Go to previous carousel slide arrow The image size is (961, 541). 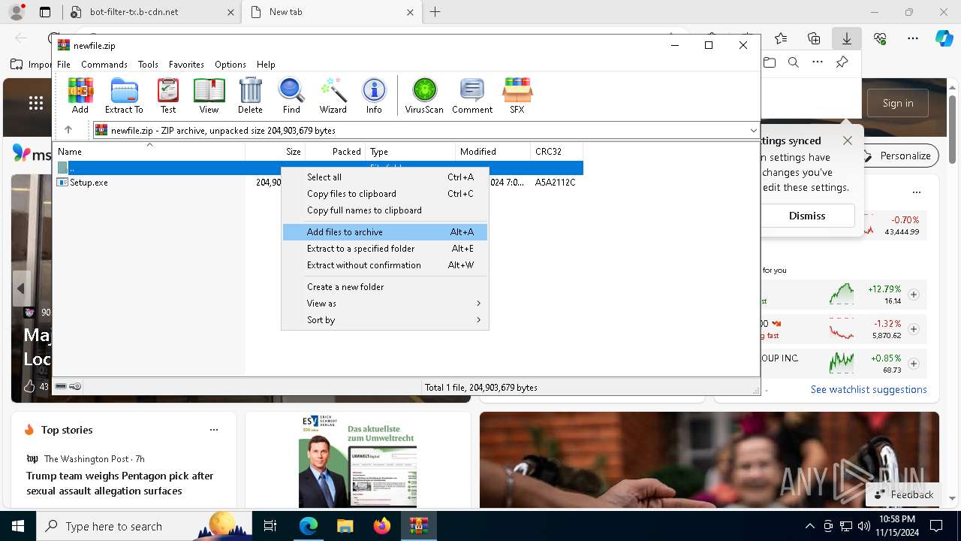(x=21, y=289)
